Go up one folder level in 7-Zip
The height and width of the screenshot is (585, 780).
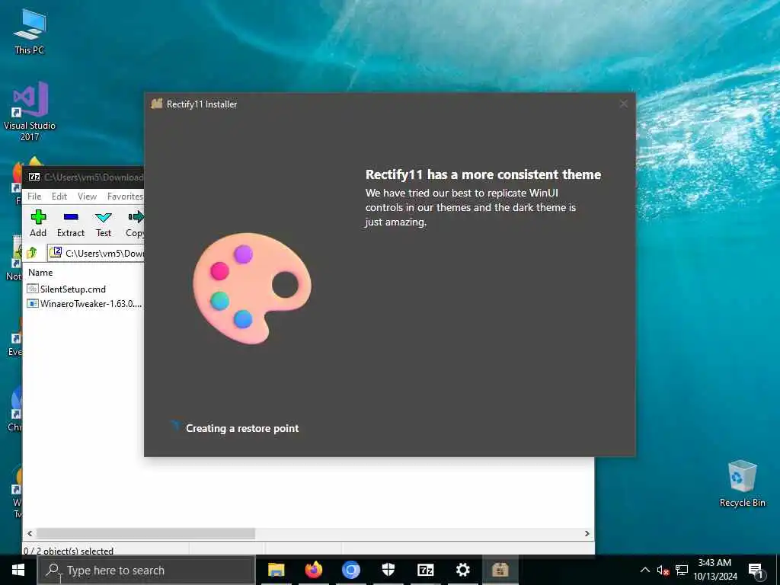(32, 253)
